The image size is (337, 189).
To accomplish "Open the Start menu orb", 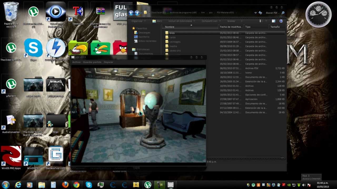I will point(6,185).
